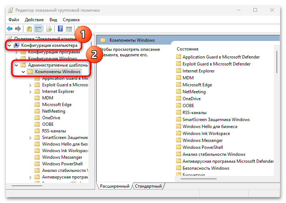Open the Справка menu

pos(71,20)
